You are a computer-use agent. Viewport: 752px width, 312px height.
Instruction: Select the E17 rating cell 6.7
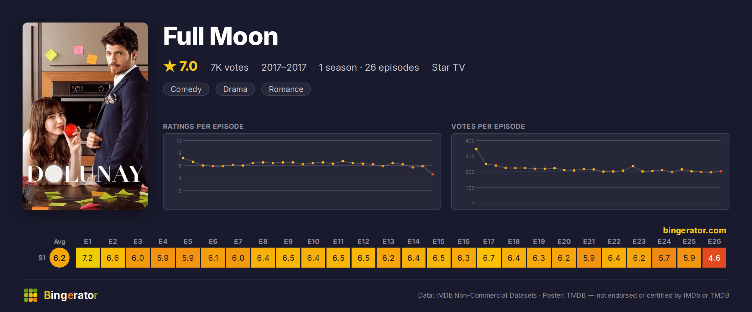coord(489,258)
